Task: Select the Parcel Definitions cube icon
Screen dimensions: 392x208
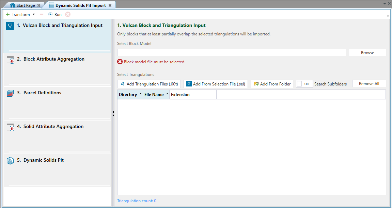Action: [10, 93]
